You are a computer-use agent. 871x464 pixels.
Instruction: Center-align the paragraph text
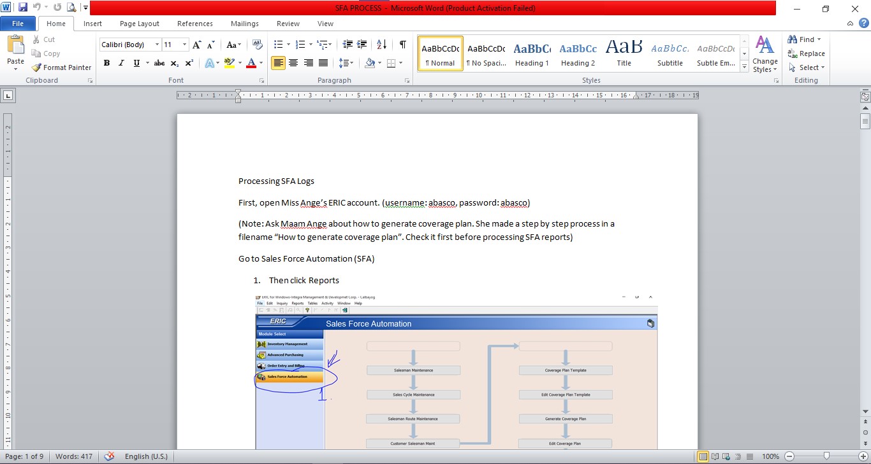[x=293, y=63]
